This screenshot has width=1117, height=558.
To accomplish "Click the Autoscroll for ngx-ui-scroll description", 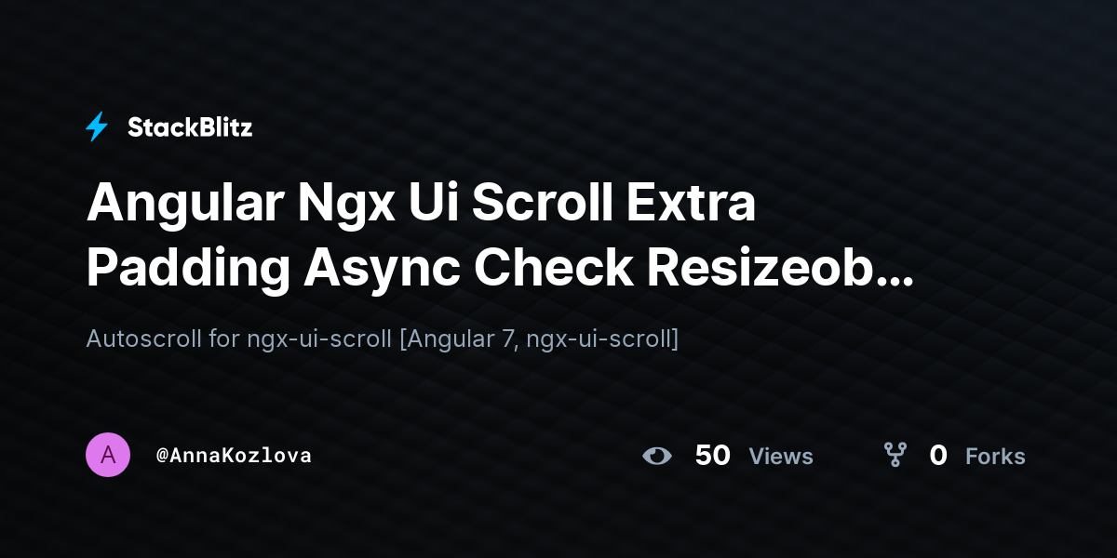I will [383, 339].
